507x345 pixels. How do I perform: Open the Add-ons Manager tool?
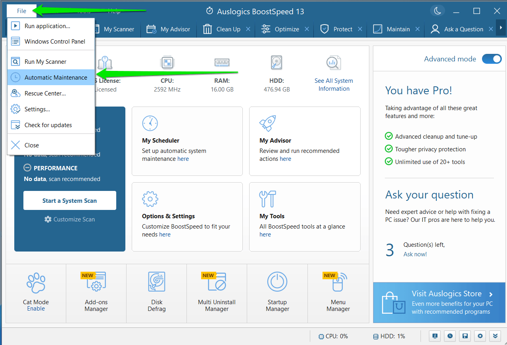96,294
